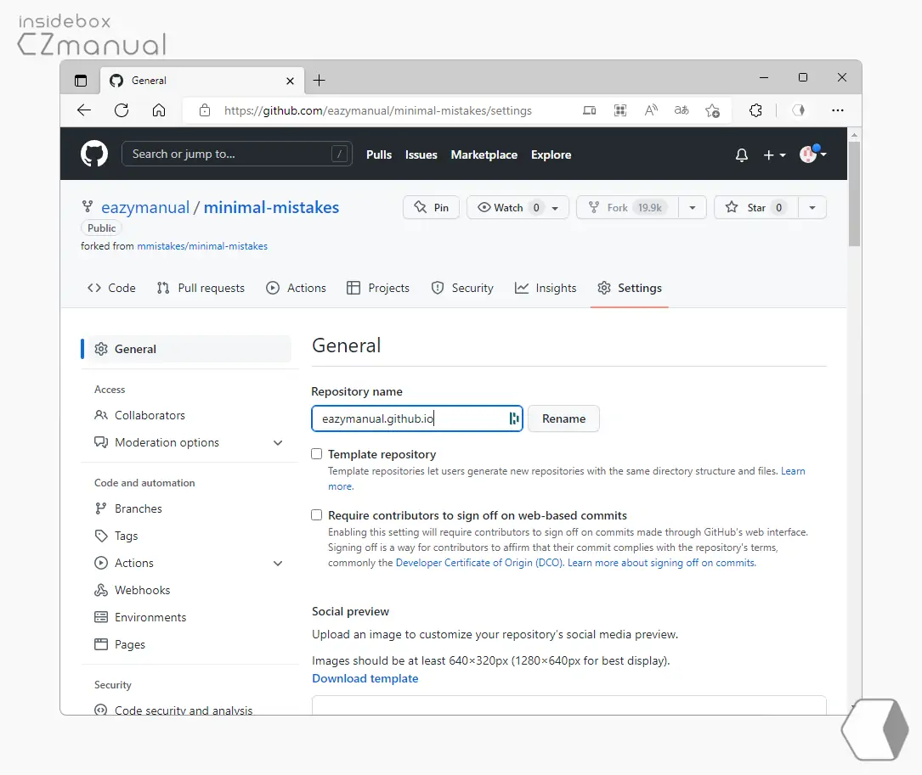The height and width of the screenshot is (775, 922).
Task: Open Pulls in the top navigation
Action: (379, 154)
